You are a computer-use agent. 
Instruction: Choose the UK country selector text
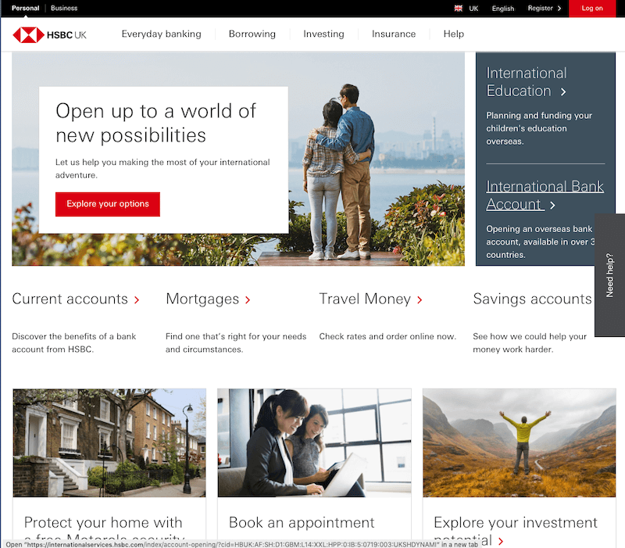[x=473, y=9]
